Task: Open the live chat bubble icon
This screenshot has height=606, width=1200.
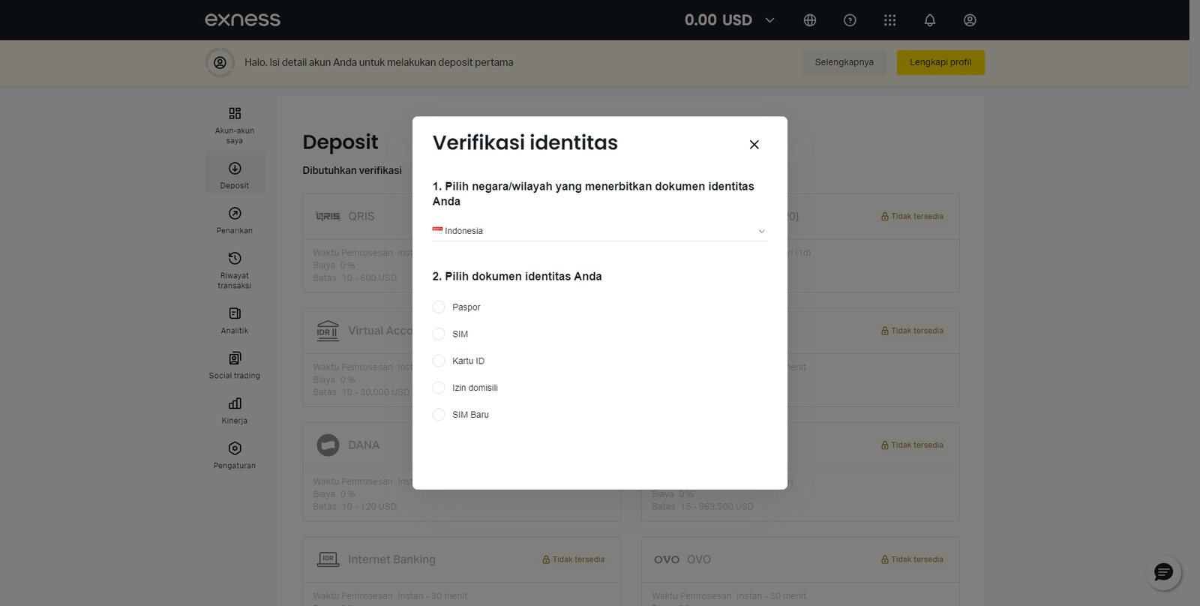Action: click(x=1163, y=573)
